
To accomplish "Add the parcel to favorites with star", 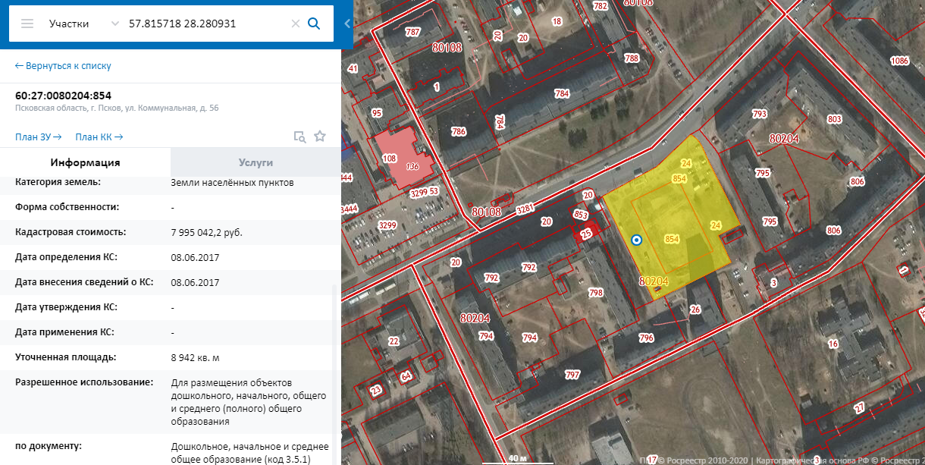I will point(320,137).
